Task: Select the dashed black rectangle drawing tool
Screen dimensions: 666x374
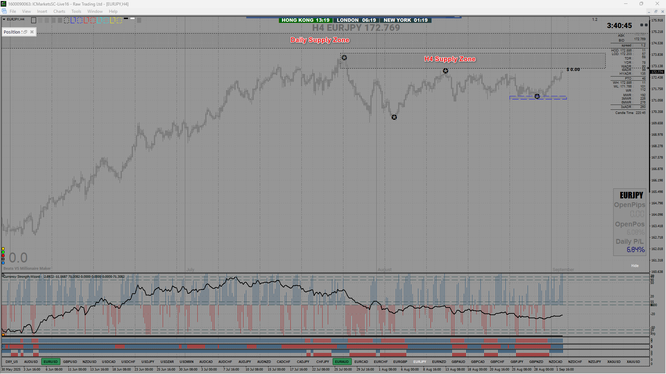Action: (x=67, y=20)
